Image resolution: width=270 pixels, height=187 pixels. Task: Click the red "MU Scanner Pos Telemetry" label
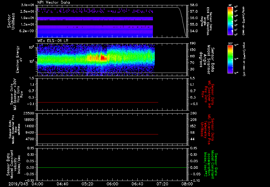tap(207, 129)
